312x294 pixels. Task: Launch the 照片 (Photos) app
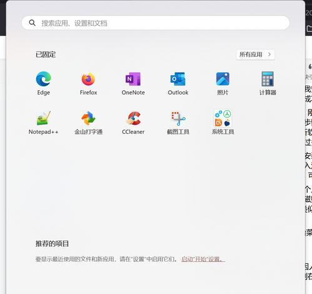click(223, 83)
